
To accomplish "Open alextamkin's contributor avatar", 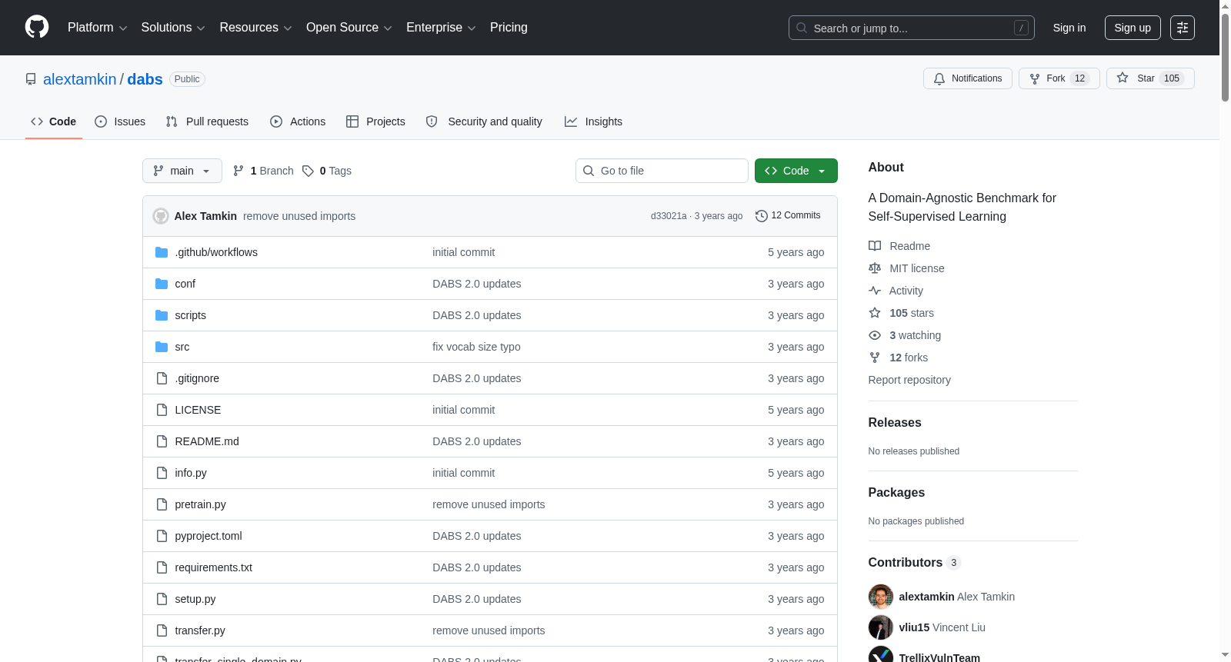I will coord(881,597).
